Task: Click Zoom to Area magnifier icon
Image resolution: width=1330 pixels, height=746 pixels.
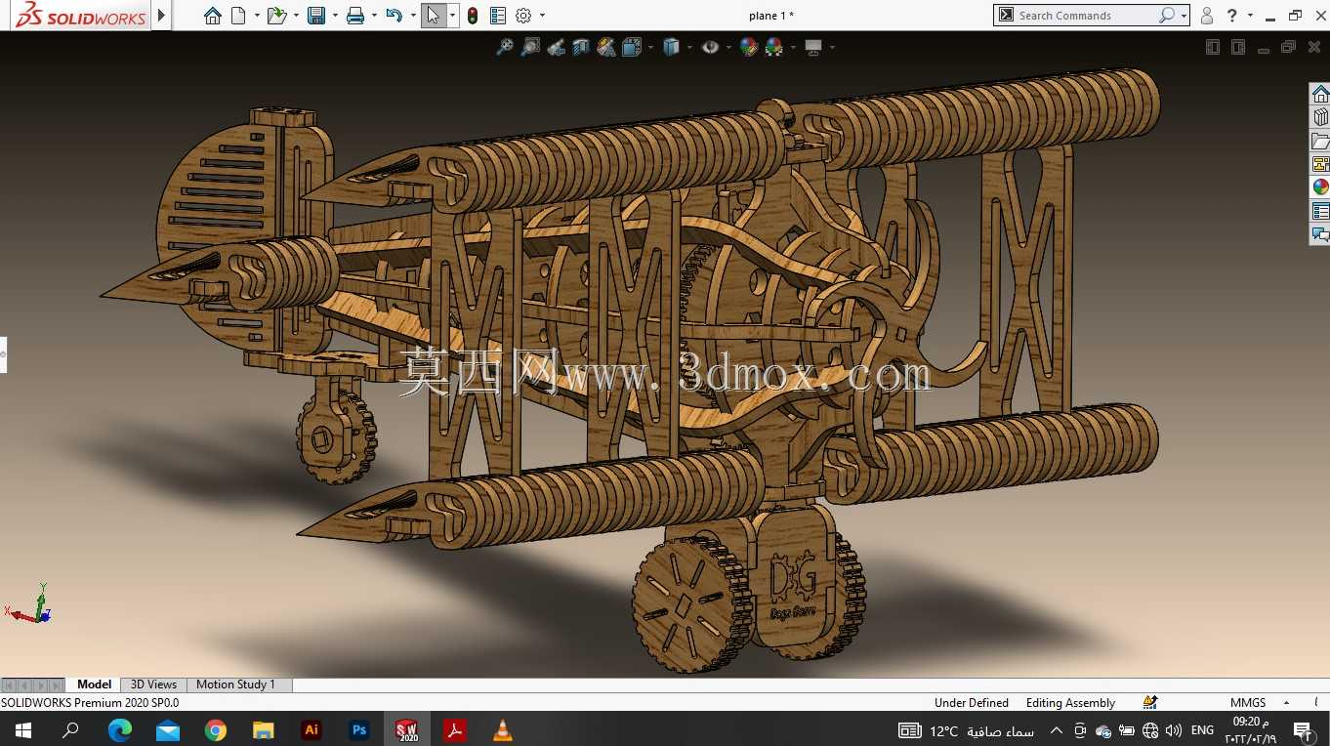Action: (x=530, y=47)
